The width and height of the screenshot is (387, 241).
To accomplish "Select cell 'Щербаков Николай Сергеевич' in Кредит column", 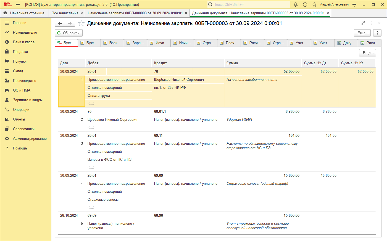I will 188,80.
